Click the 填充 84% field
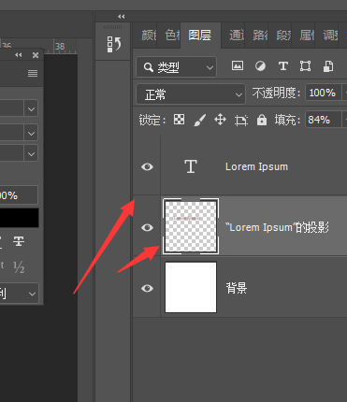The image size is (347, 402). 323,120
